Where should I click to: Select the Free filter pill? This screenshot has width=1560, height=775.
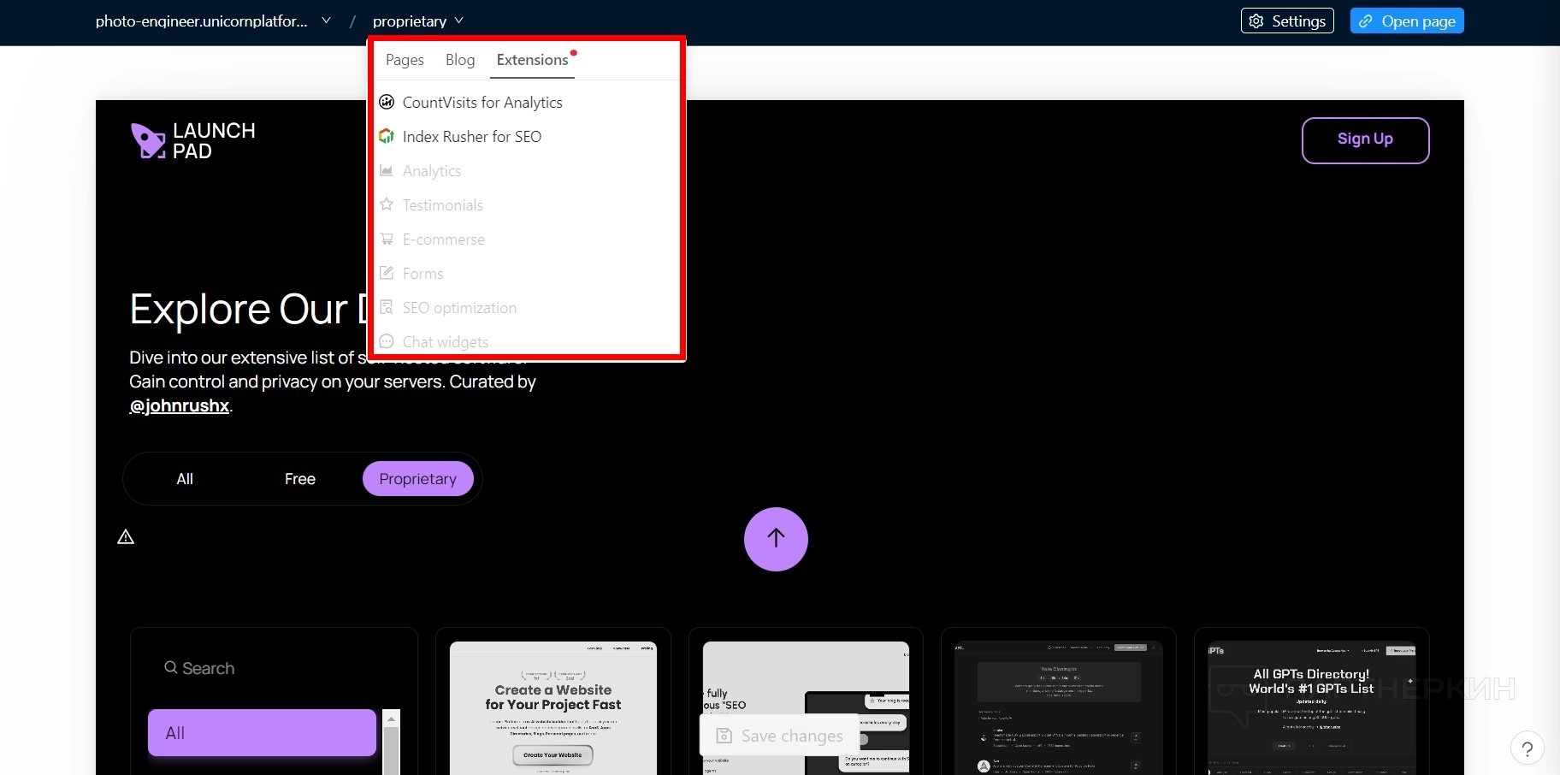tap(300, 479)
